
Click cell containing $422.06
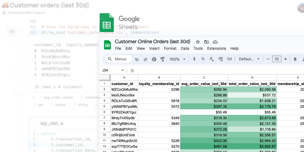point(204,141)
